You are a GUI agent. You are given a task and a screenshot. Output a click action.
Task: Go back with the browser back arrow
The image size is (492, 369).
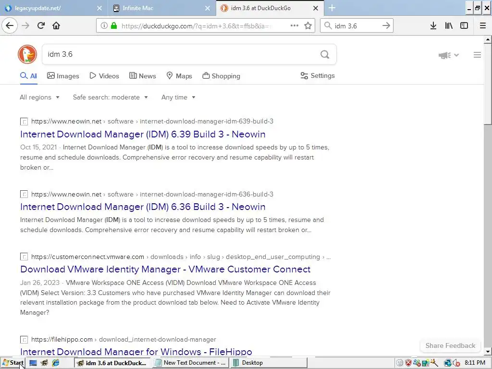[x=10, y=25]
